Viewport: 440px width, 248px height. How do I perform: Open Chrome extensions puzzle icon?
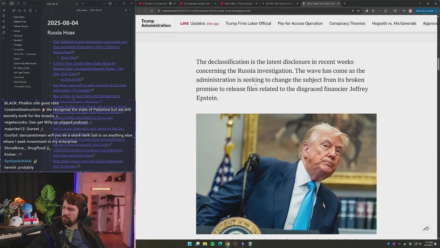(385, 11)
